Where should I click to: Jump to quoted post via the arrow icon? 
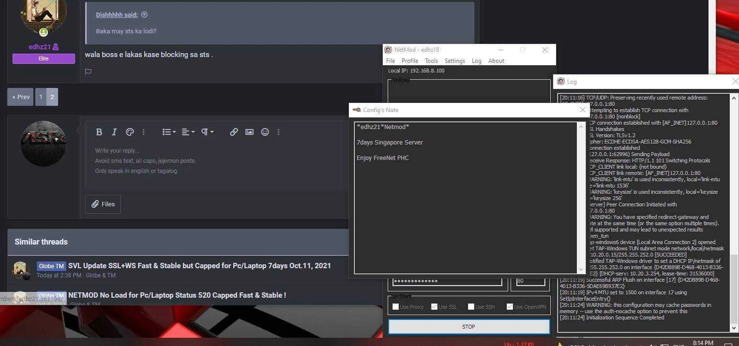[144, 15]
